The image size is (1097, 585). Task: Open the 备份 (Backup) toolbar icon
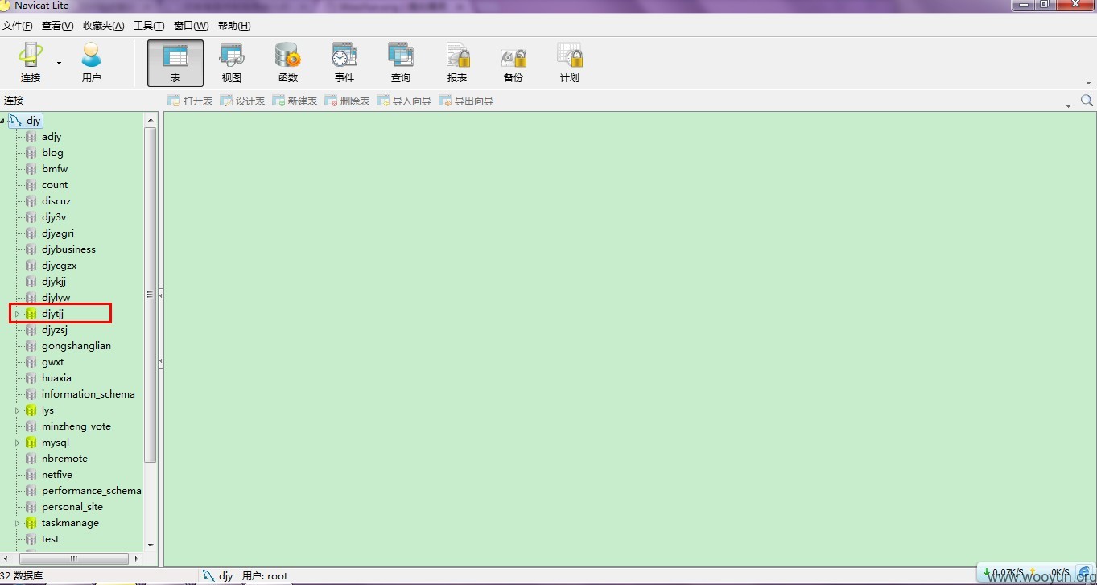click(x=513, y=63)
